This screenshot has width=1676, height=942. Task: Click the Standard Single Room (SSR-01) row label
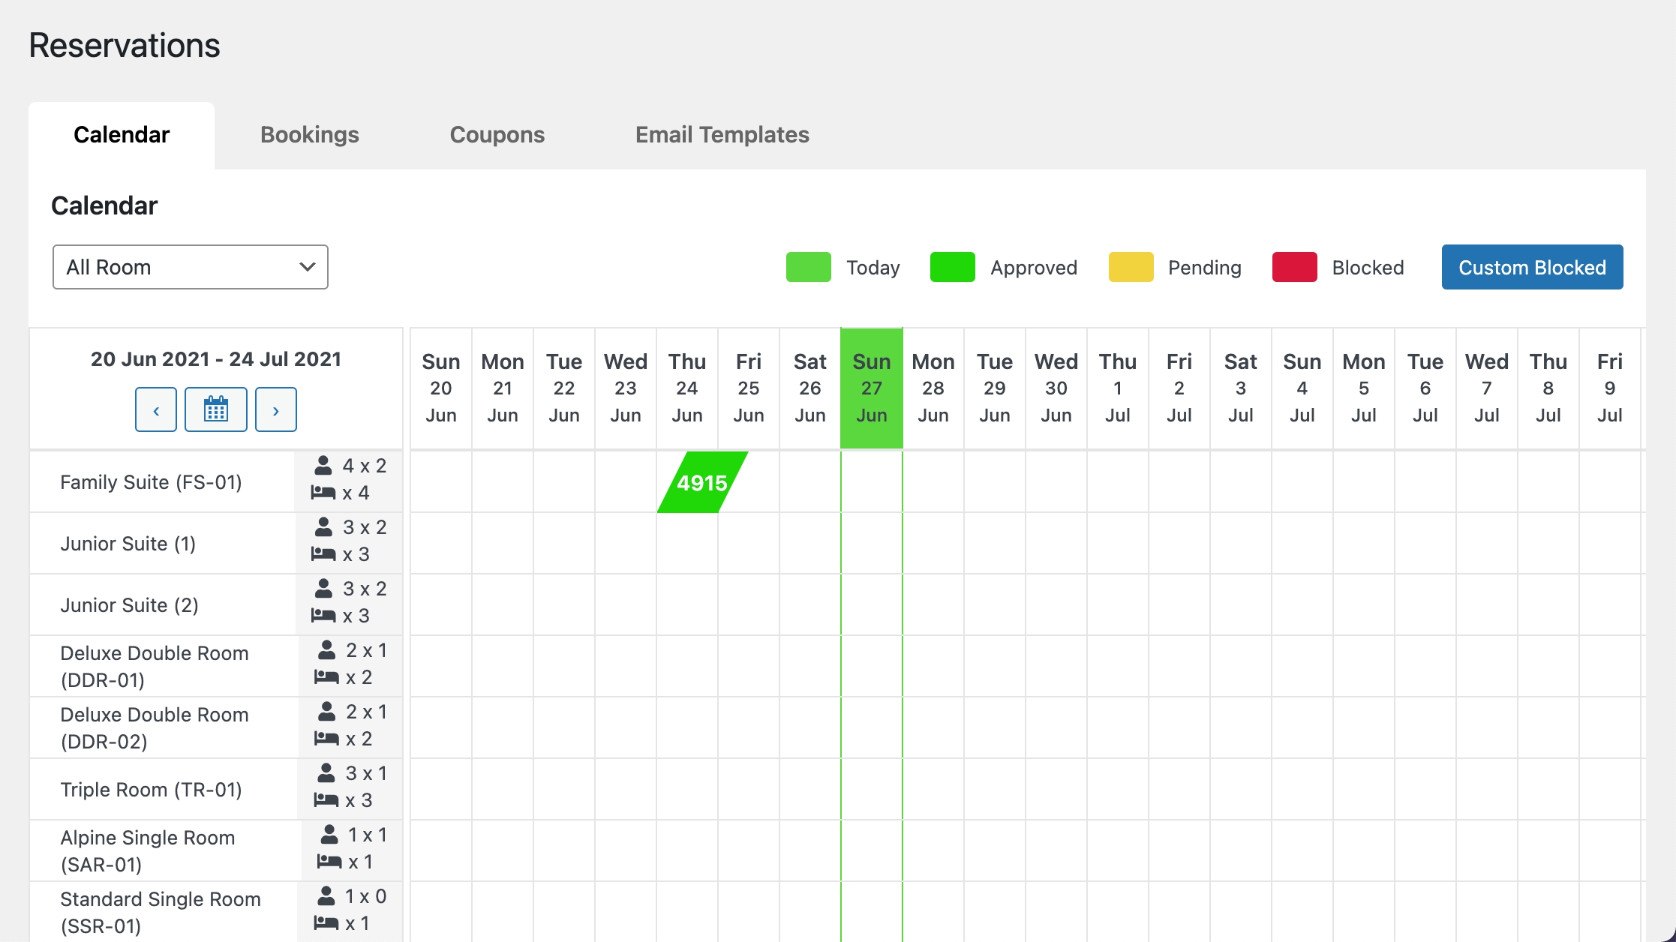(x=161, y=912)
